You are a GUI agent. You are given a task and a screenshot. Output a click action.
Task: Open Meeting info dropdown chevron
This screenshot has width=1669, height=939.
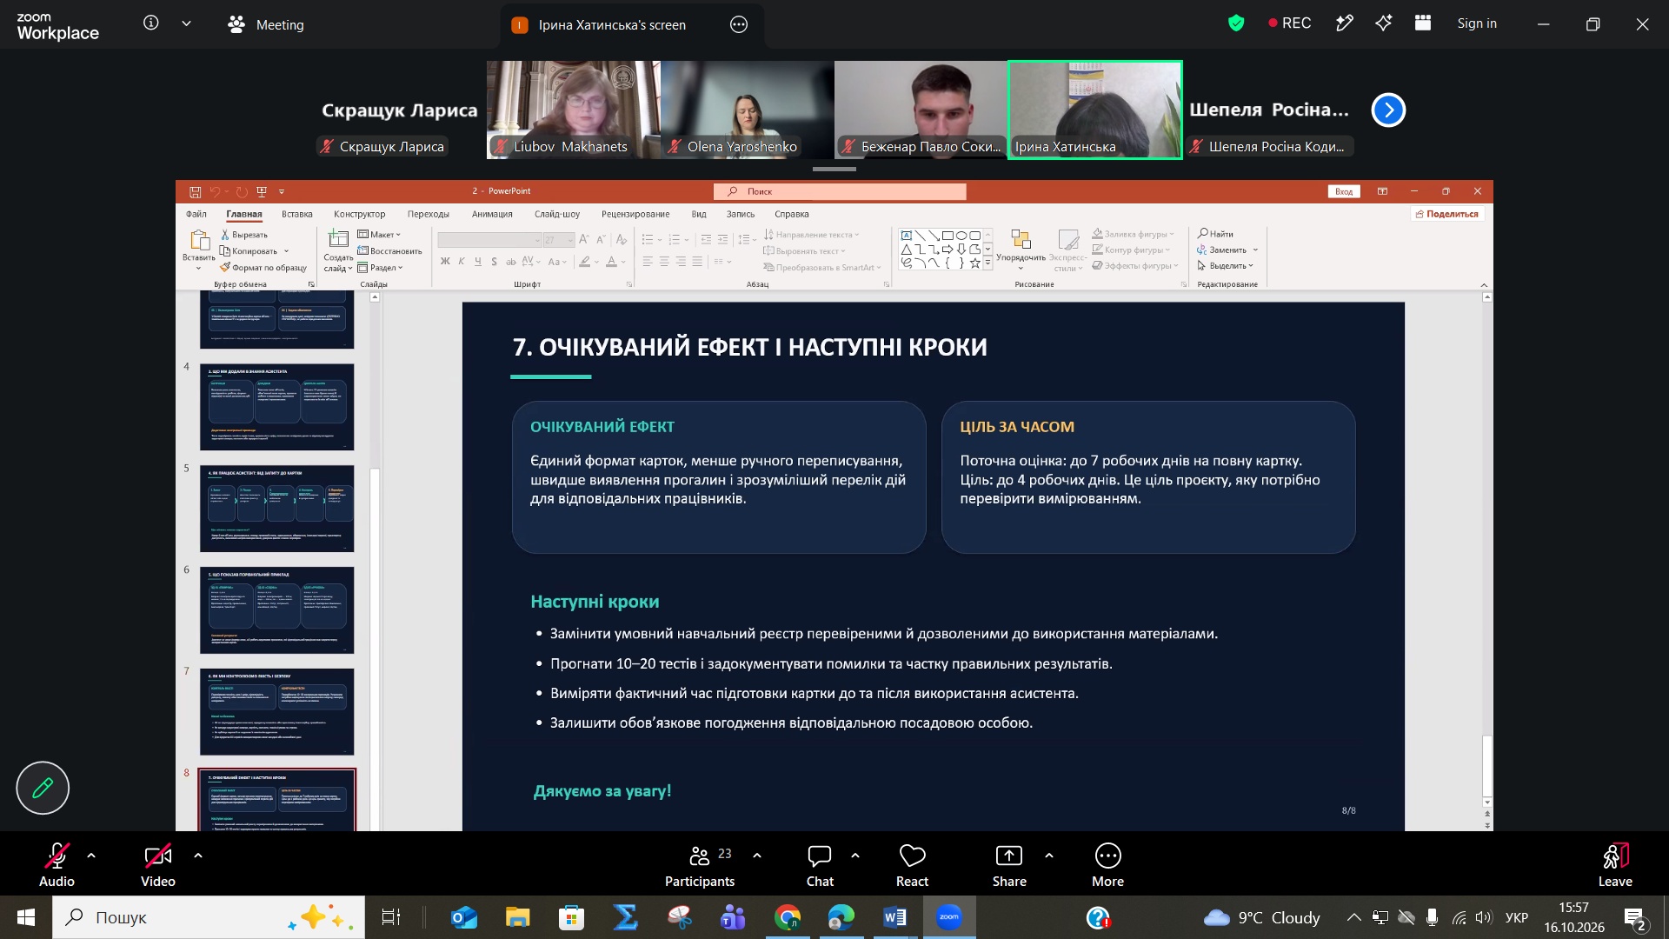pos(186,23)
